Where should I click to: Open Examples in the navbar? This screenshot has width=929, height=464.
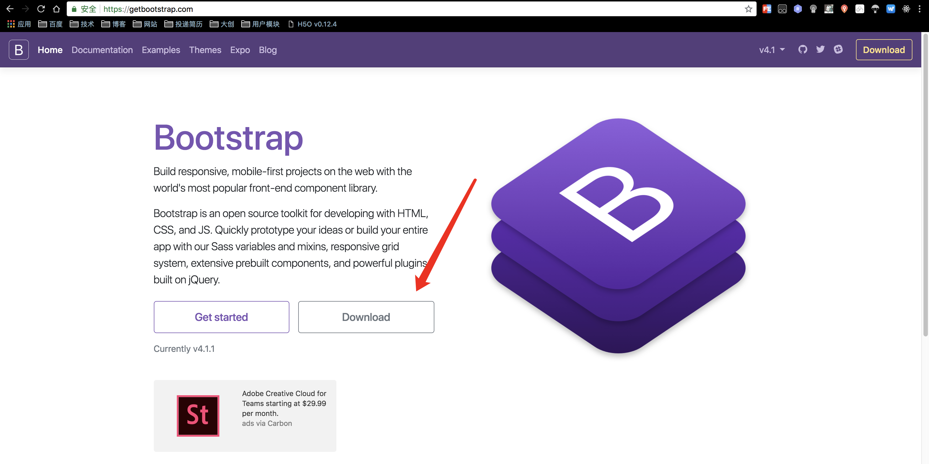[x=161, y=50]
